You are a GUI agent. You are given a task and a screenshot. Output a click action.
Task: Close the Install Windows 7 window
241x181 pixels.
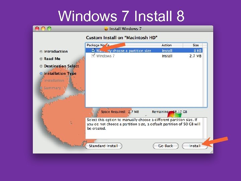tap(37, 28)
